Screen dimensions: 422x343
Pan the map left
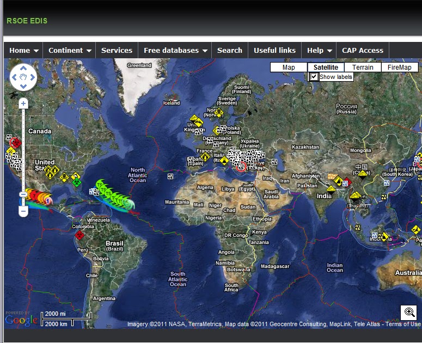(14, 77)
